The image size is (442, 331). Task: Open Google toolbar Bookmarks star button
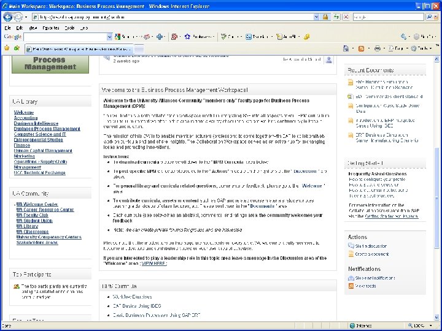pos(199,37)
